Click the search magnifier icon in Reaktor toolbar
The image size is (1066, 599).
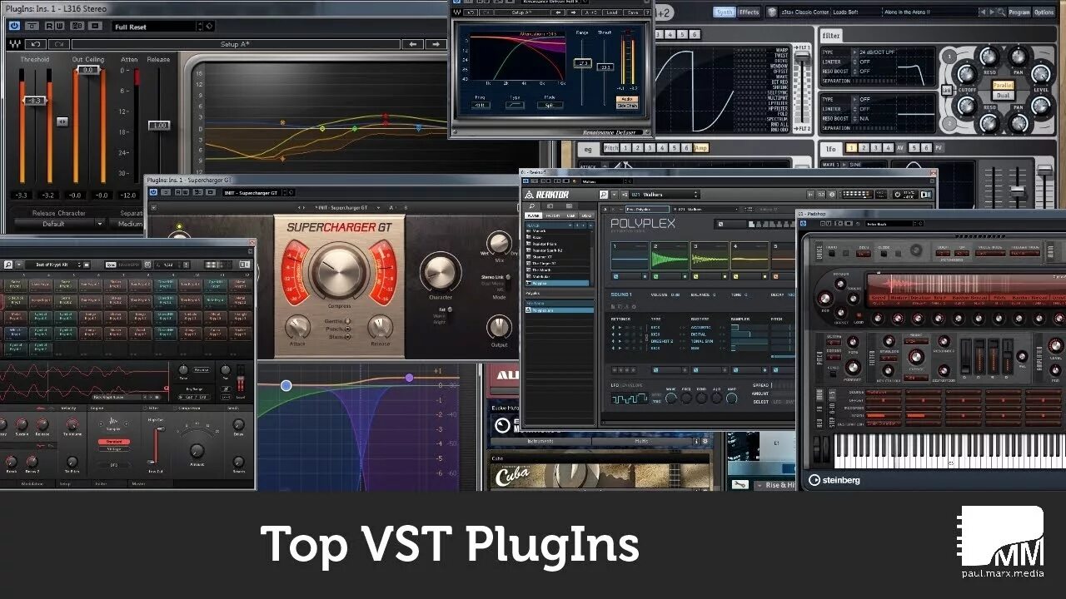click(604, 194)
